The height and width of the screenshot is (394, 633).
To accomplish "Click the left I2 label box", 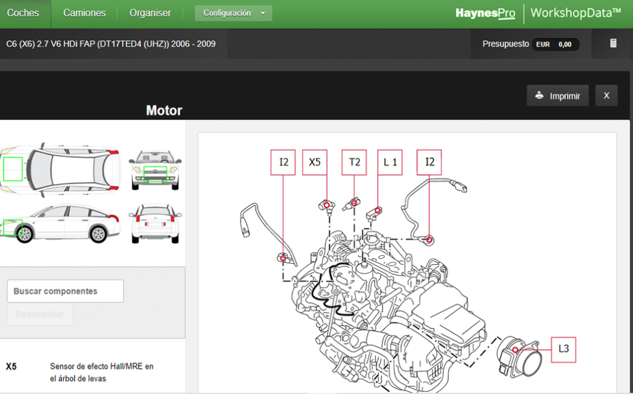I will click(x=283, y=162).
